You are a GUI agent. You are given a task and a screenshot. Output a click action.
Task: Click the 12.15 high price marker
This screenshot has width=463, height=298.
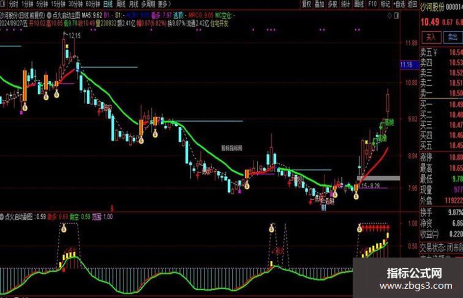point(74,36)
